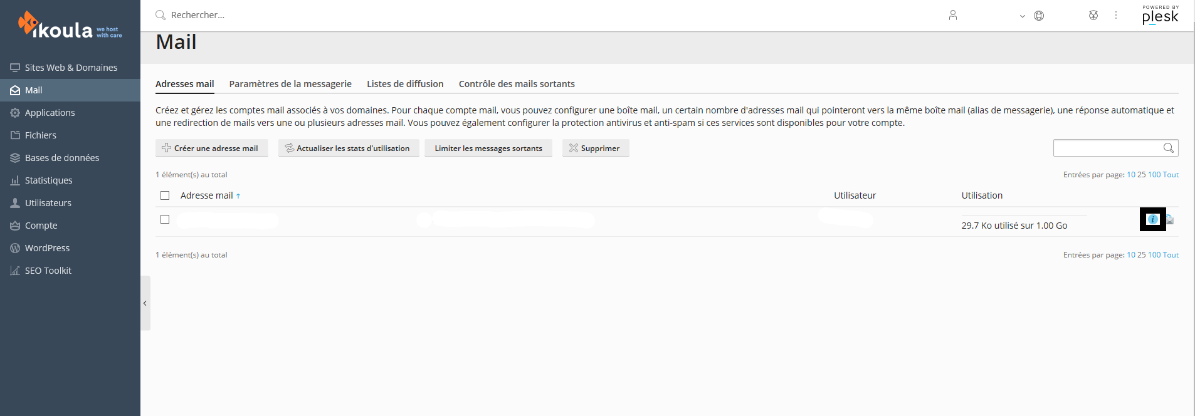The width and height of the screenshot is (1195, 416).
Task: Click the Utilisation column header
Action: [982, 195]
